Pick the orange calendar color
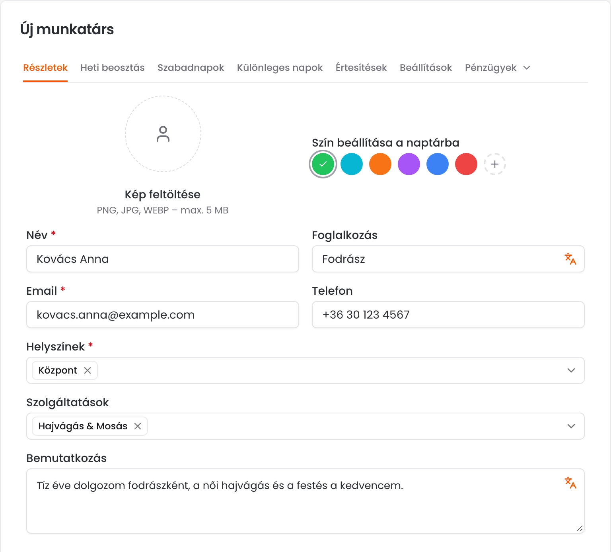Screen dimensions: 611x552 (380, 164)
